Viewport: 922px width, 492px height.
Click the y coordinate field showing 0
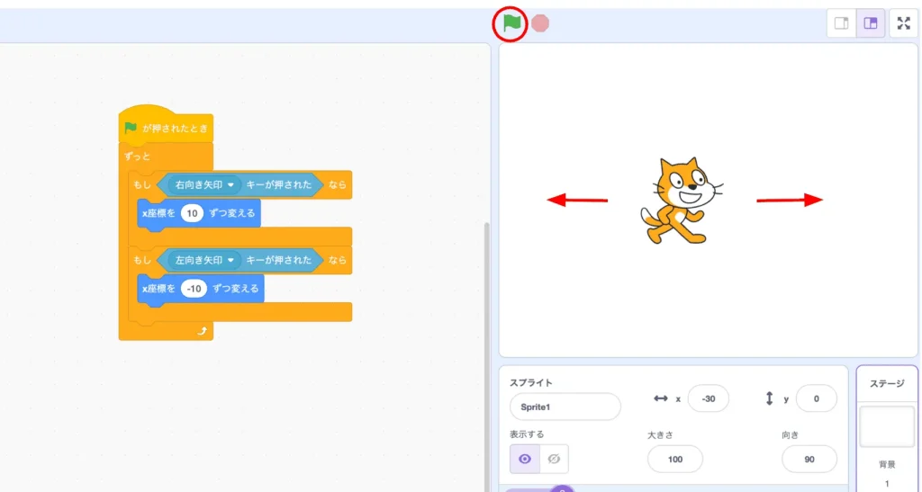pyautogui.click(x=816, y=398)
